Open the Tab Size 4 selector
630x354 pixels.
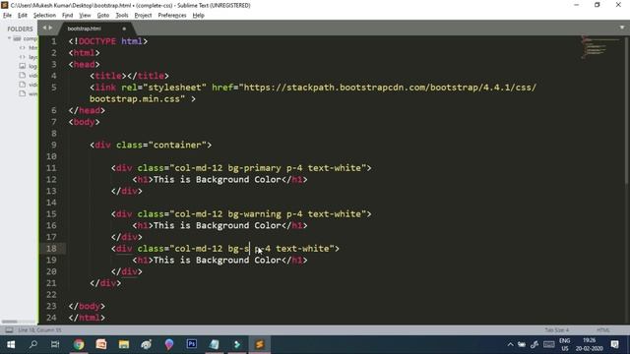tap(557, 330)
